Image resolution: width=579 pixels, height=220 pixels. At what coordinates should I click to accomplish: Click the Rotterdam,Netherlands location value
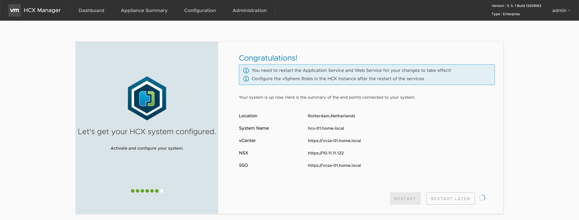(x=331, y=116)
